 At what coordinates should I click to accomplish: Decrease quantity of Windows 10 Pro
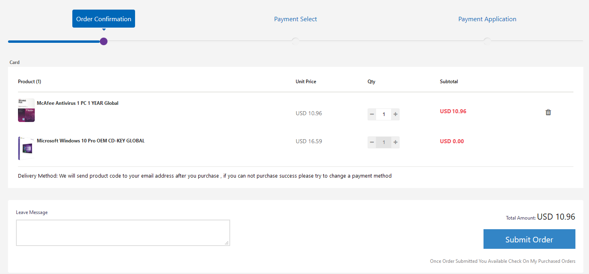tap(372, 142)
